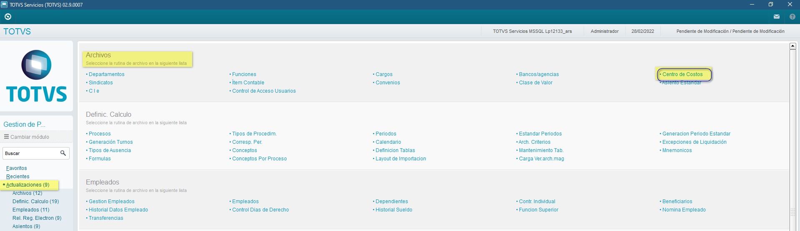The image size is (800, 231).
Task: Open Tipos de Ausencia routine
Action: [110, 150]
